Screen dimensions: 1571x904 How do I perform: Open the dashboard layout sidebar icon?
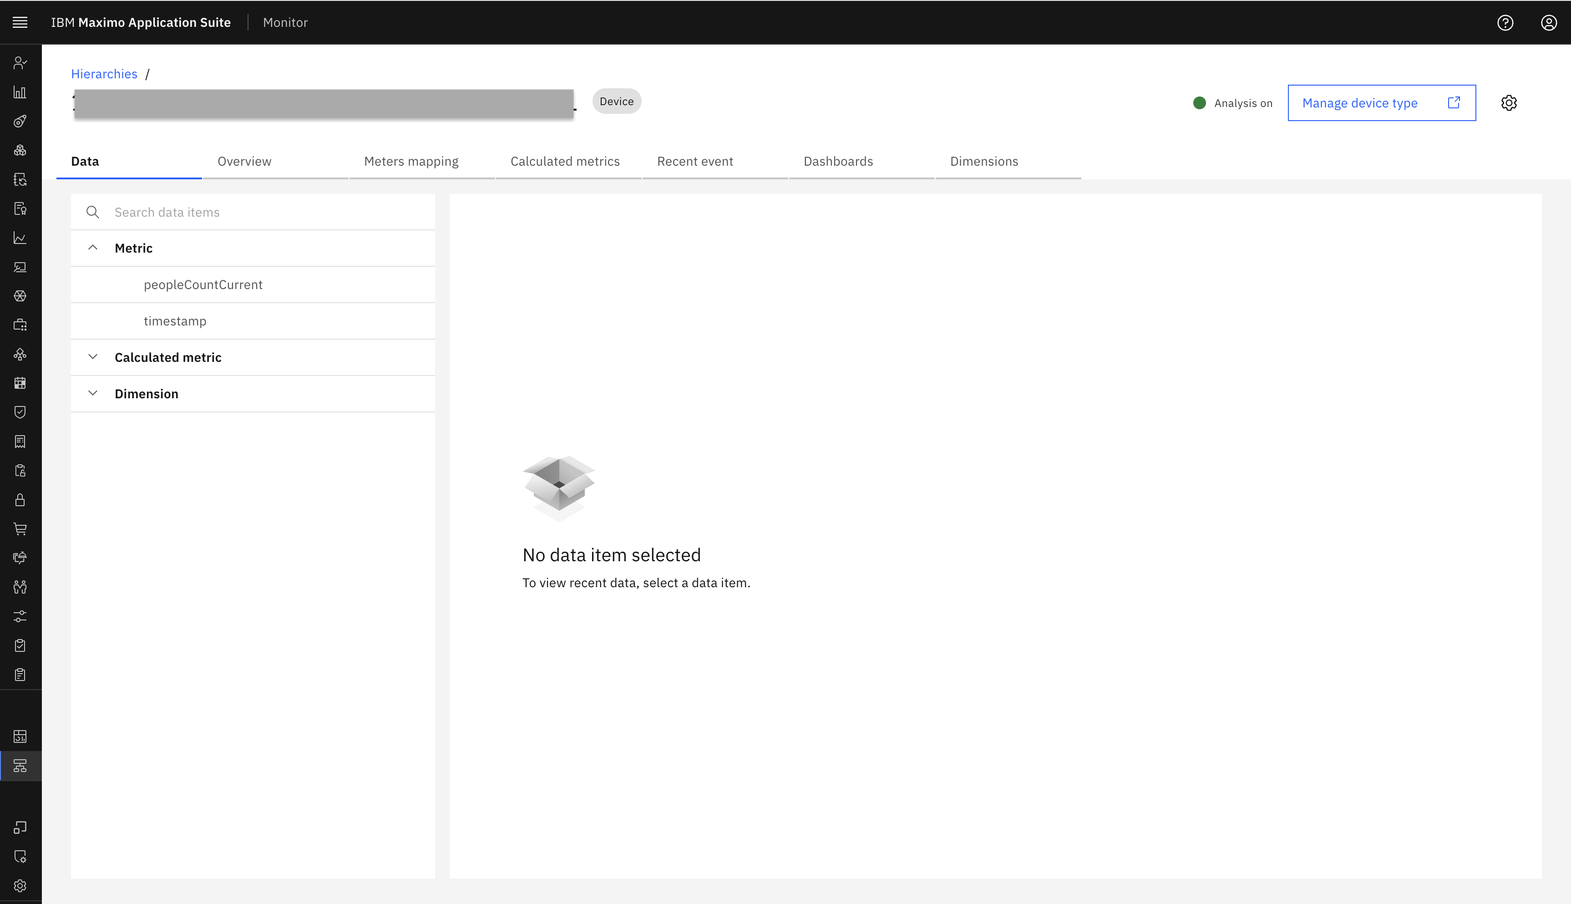(x=20, y=736)
